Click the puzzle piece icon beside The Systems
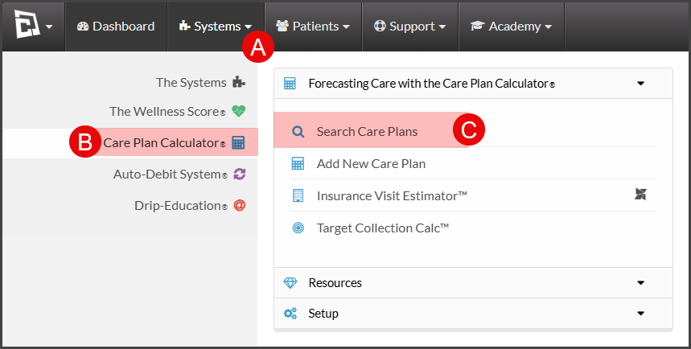The width and height of the screenshot is (691, 349). pos(239,82)
